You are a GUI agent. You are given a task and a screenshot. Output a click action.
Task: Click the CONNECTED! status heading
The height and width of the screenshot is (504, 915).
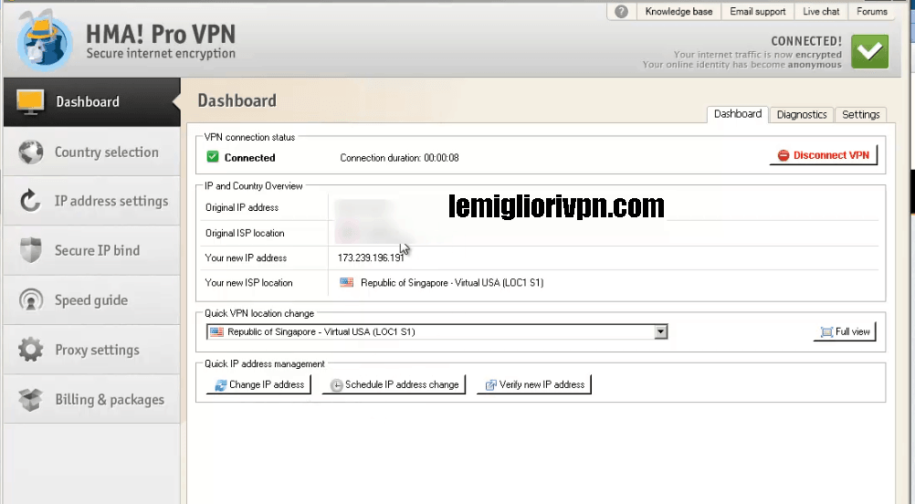point(806,41)
